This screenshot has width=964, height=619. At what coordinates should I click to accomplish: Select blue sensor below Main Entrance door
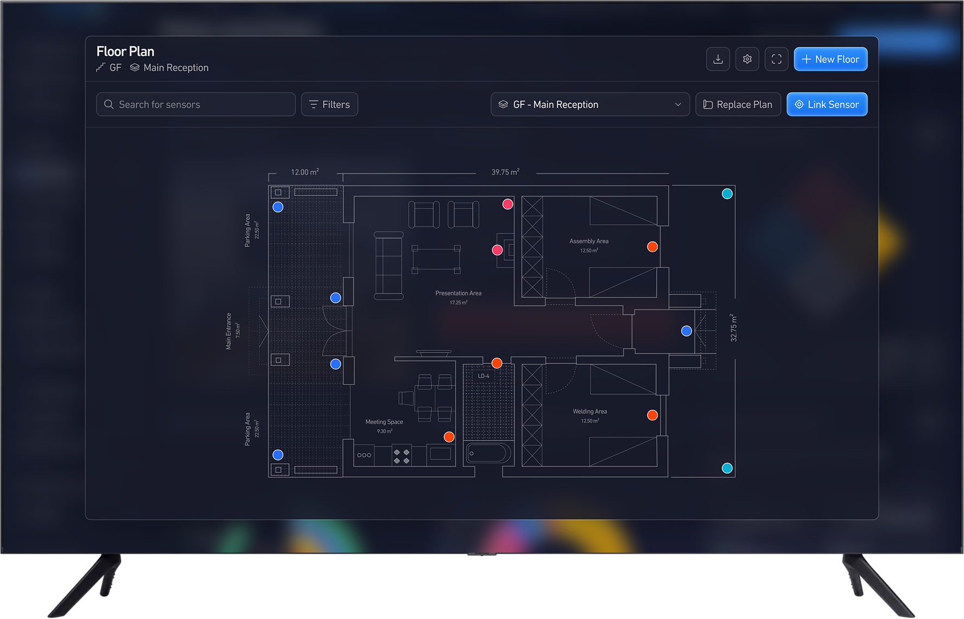[x=335, y=364]
